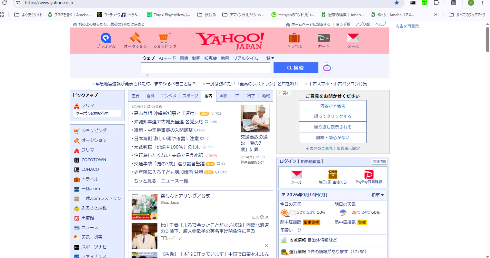Click ID新規取得 next to ログイン
The image size is (490, 258).
pos(311,161)
